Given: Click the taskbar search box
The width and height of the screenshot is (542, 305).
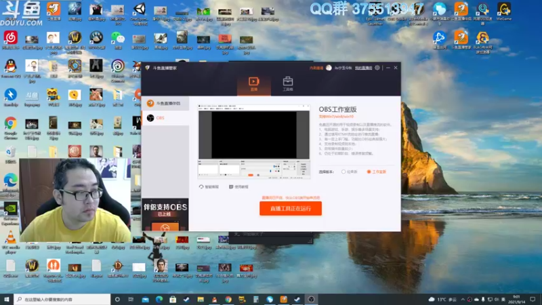Looking at the screenshot, I should tap(62, 299).
